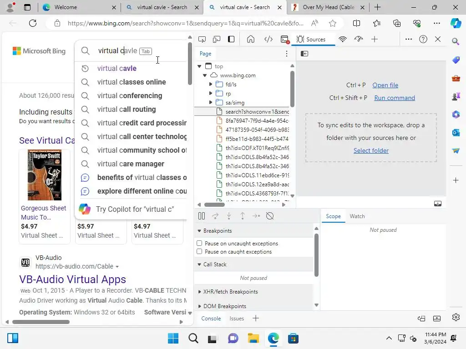Viewport: 466px width, 349px height.
Task: Expand the rp folder
Action: (211, 94)
